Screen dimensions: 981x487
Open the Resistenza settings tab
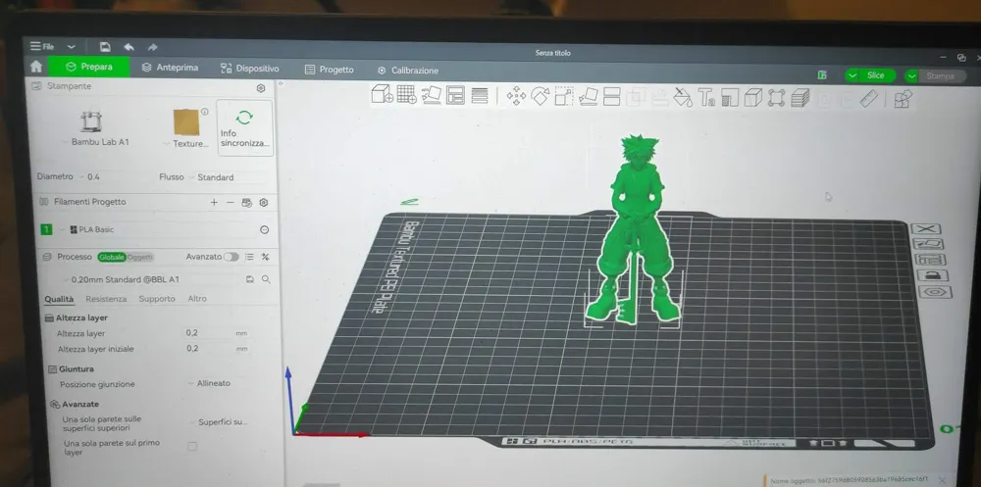tap(106, 299)
